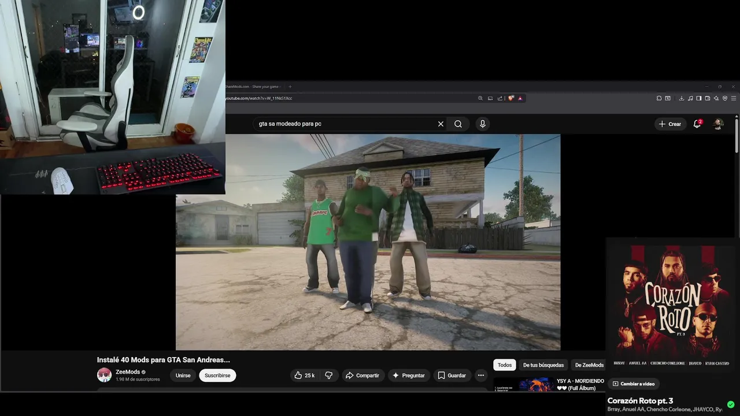
Task: Switch to the ShareMods.com browser tab
Action: tap(253, 87)
